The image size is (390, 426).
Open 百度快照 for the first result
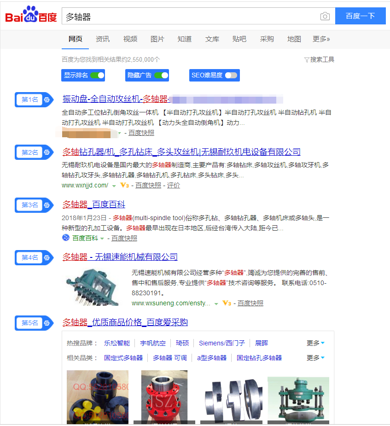pyautogui.click(x=141, y=133)
